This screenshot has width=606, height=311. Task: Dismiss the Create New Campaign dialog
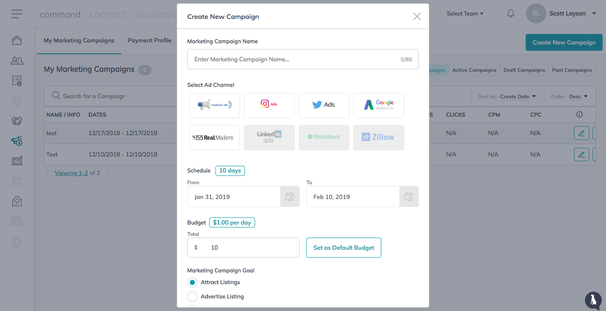417,16
